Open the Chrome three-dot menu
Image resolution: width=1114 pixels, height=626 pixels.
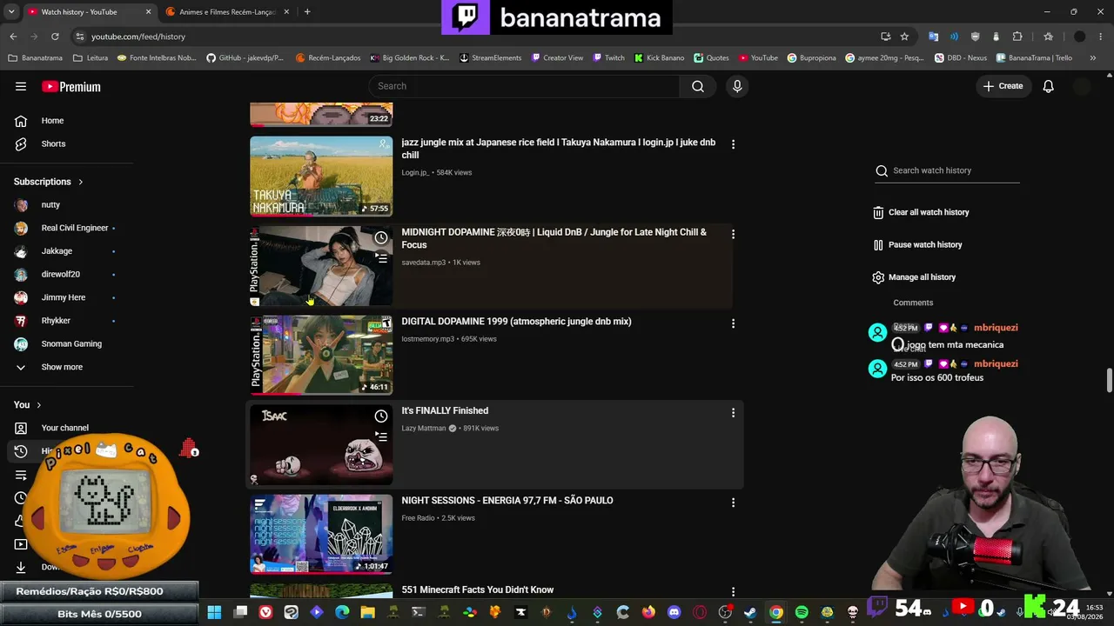click(1102, 37)
